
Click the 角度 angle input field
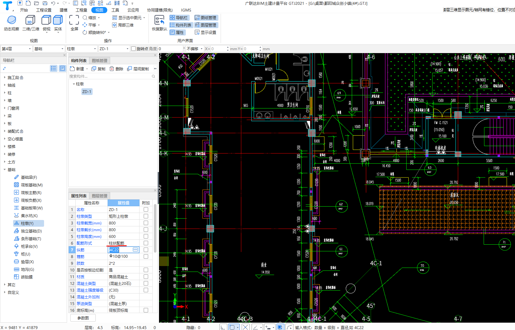tap(171, 49)
